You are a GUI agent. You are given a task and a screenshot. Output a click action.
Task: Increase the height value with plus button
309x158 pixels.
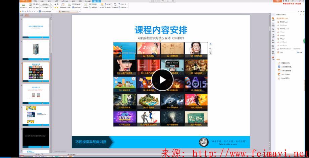52,4
